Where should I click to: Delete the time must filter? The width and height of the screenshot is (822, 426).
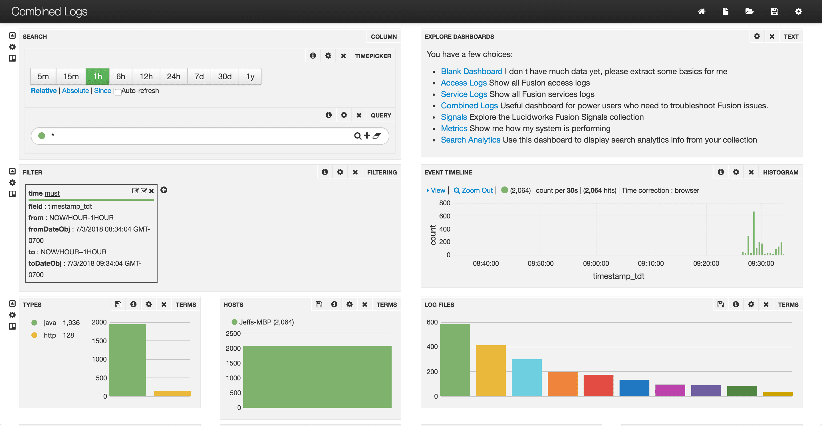coord(152,191)
